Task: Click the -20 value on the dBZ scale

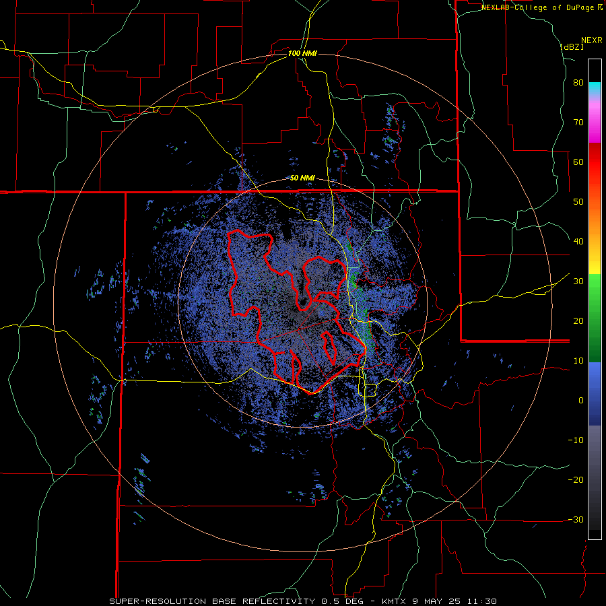Action: [576, 479]
